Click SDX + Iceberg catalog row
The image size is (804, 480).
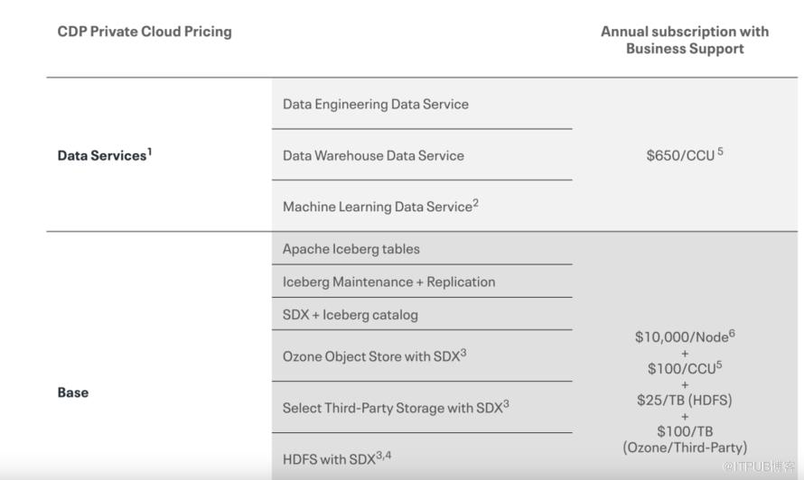coord(351,315)
